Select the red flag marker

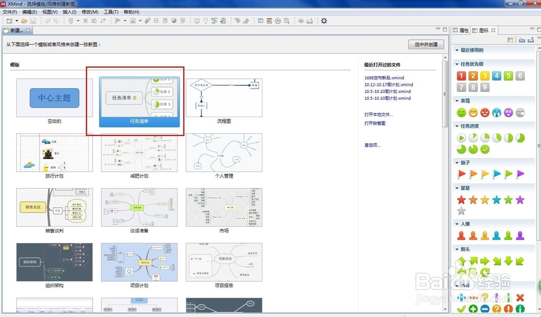[x=461, y=174]
